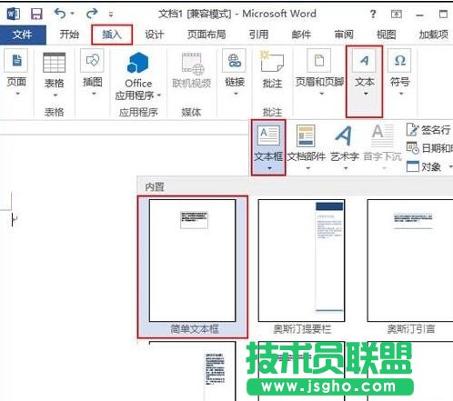Open the undo history dropdown arrow

(x=73, y=14)
